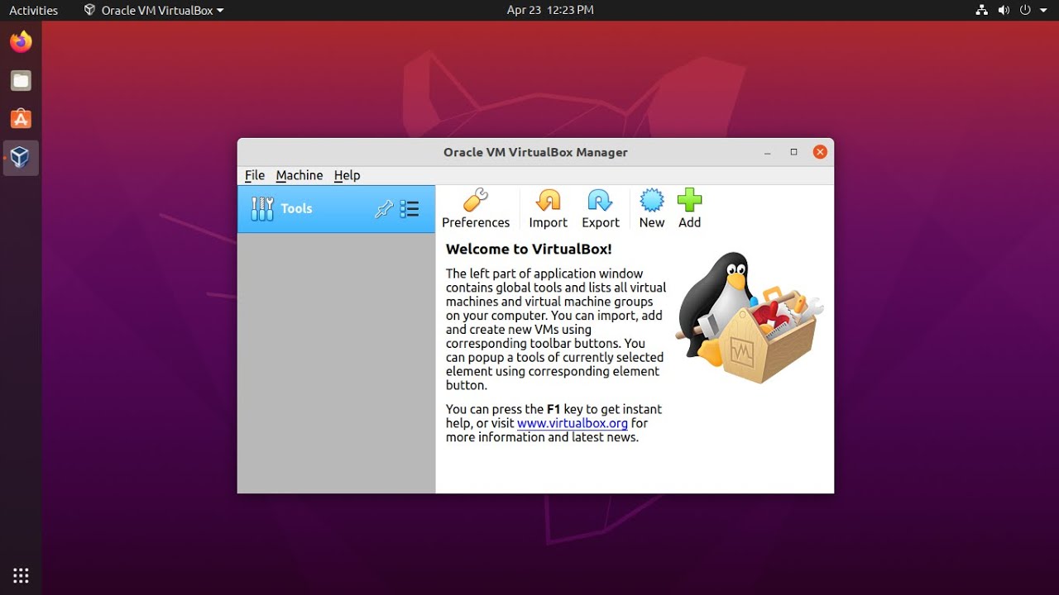Viewport: 1059px width, 595px height.
Task: Minimize the VirtualBox Manager window
Action: tap(768, 152)
